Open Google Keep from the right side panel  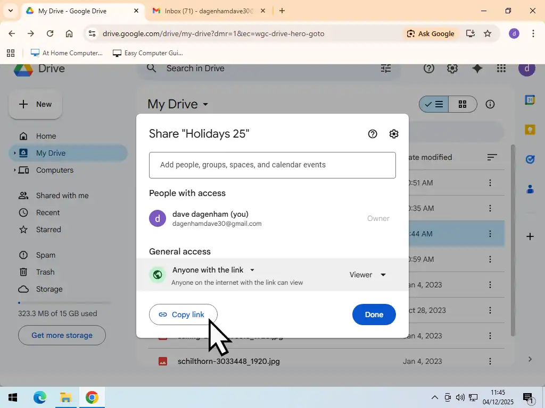click(530, 129)
